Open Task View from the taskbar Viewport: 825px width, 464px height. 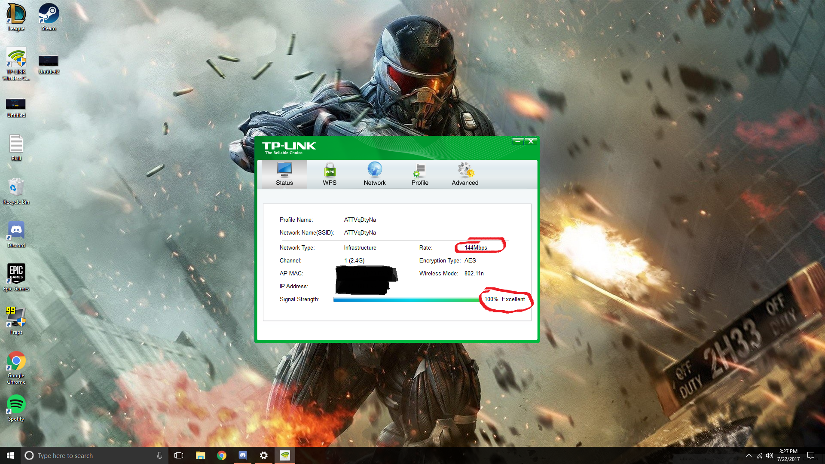pyautogui.click(x=179, y=455)
